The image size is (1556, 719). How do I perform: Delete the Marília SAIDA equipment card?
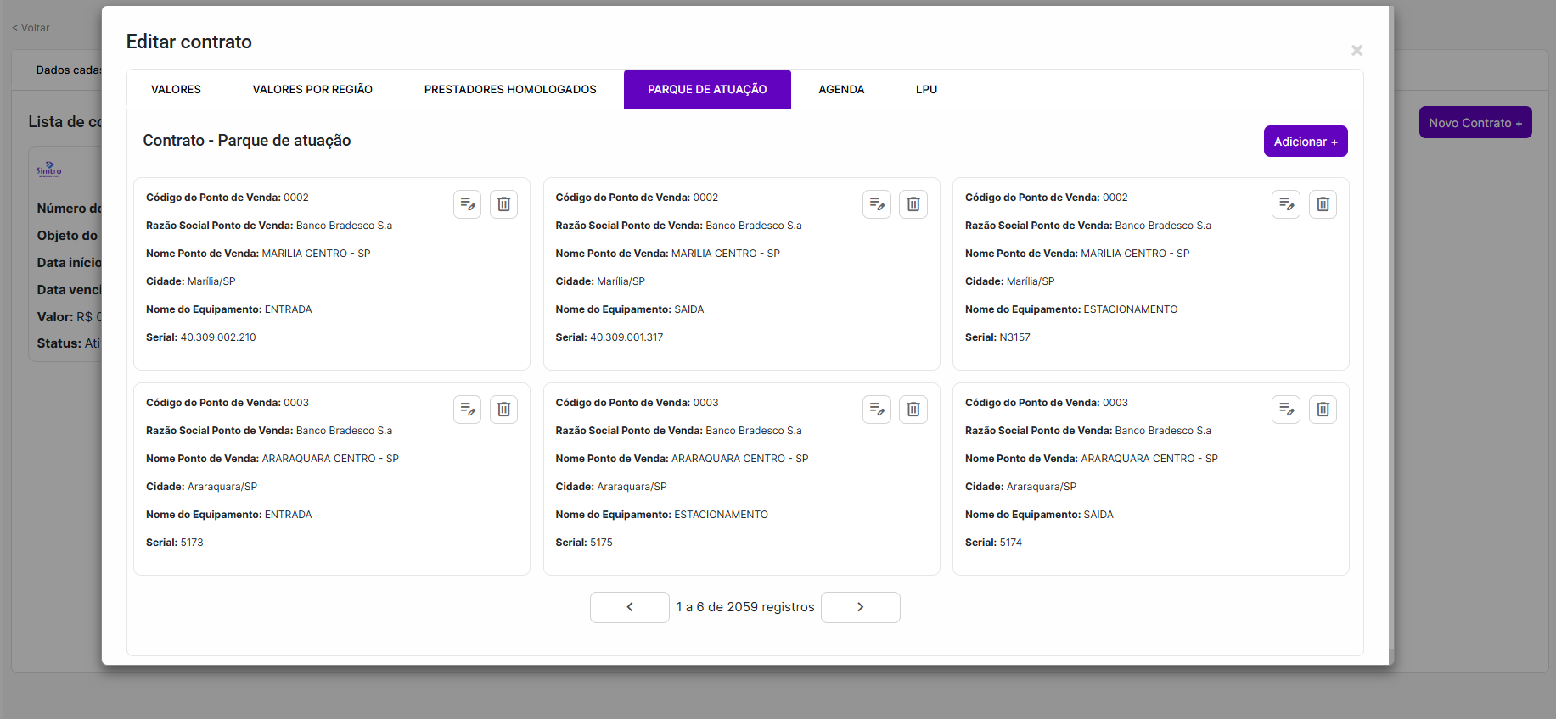pos(913,204)
